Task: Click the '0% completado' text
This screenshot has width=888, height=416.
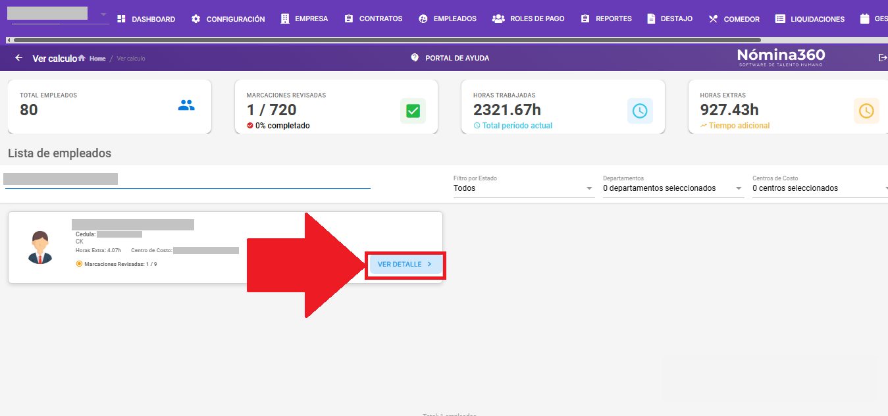Action: pos(282,126)
